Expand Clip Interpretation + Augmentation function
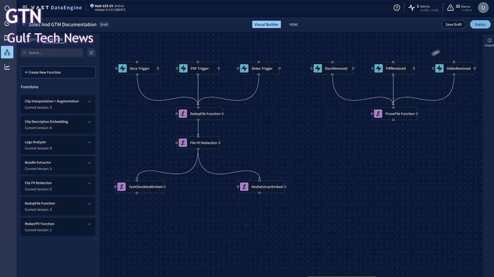This screenshot has width=494, height=277. click(89, 102)
